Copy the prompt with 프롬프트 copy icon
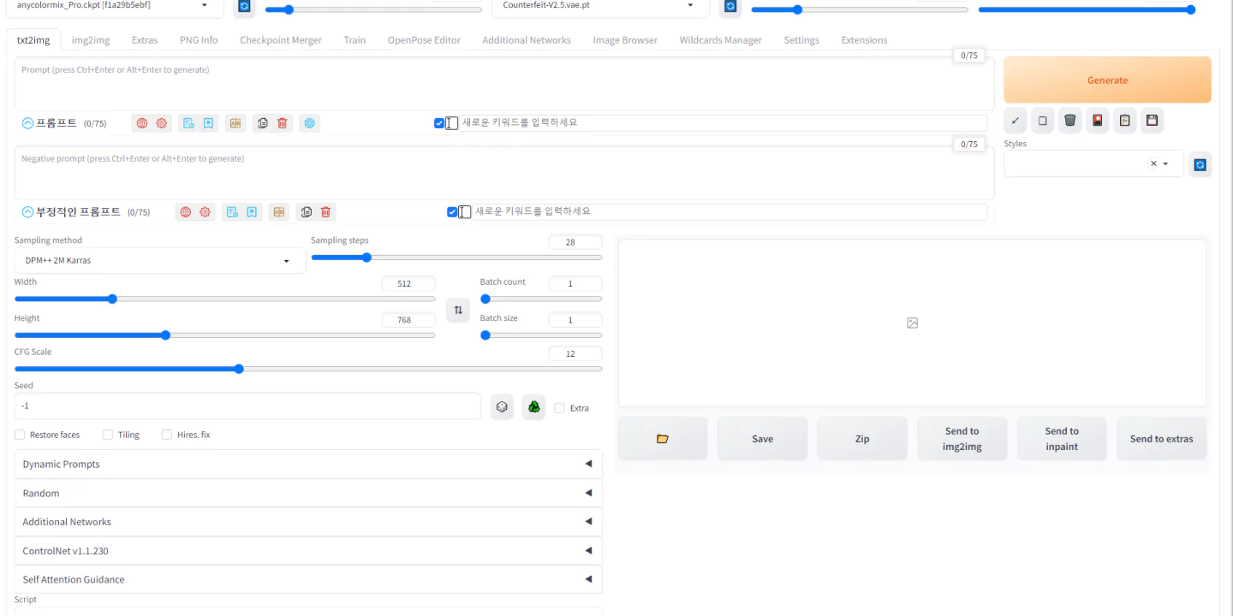 pyautogui.click(x=262, y=123)
